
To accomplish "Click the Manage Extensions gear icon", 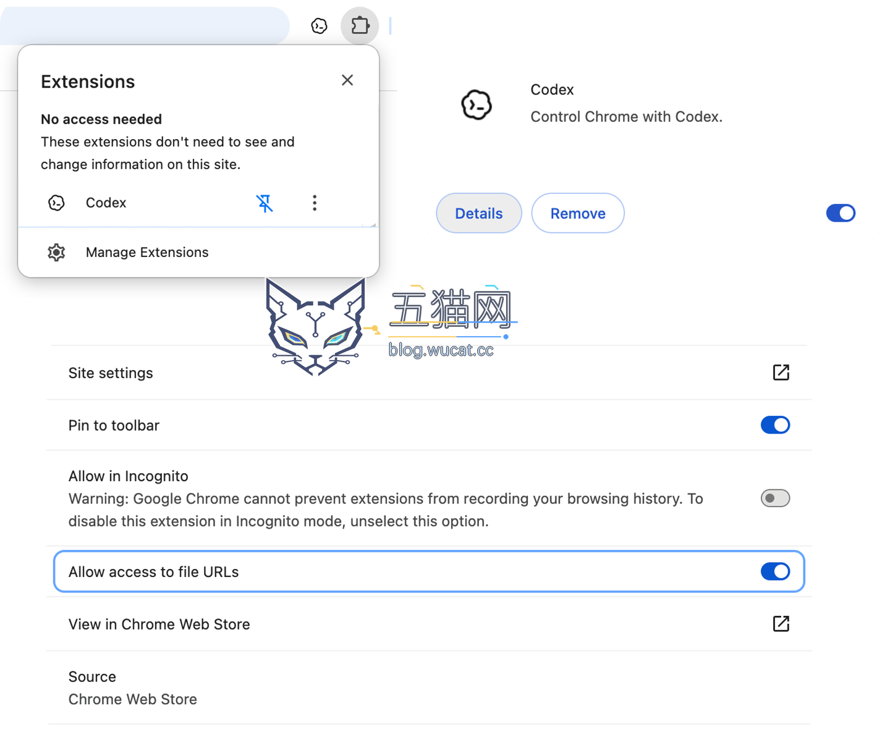I will (x=56, y=252).
